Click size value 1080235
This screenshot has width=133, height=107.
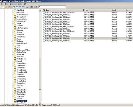pyautogui.click(x=129, y=24)
